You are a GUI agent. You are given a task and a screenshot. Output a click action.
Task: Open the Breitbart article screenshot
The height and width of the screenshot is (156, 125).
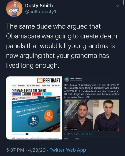(x=34, y=108)
